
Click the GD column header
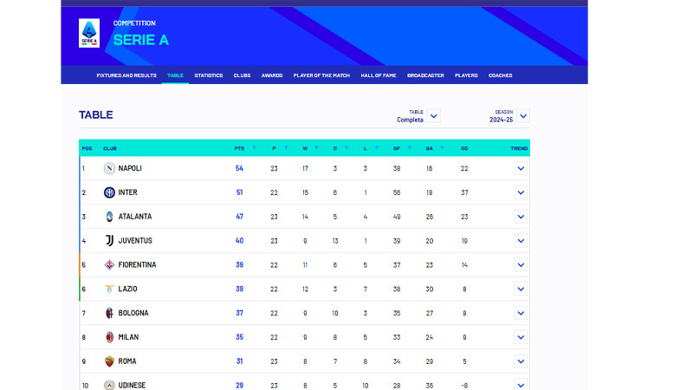(x=464, y=148)
